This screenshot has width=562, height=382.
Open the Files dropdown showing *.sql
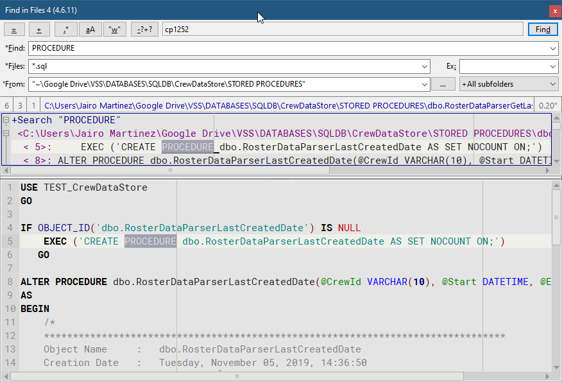pyautogui.click(x=425, y=66)
